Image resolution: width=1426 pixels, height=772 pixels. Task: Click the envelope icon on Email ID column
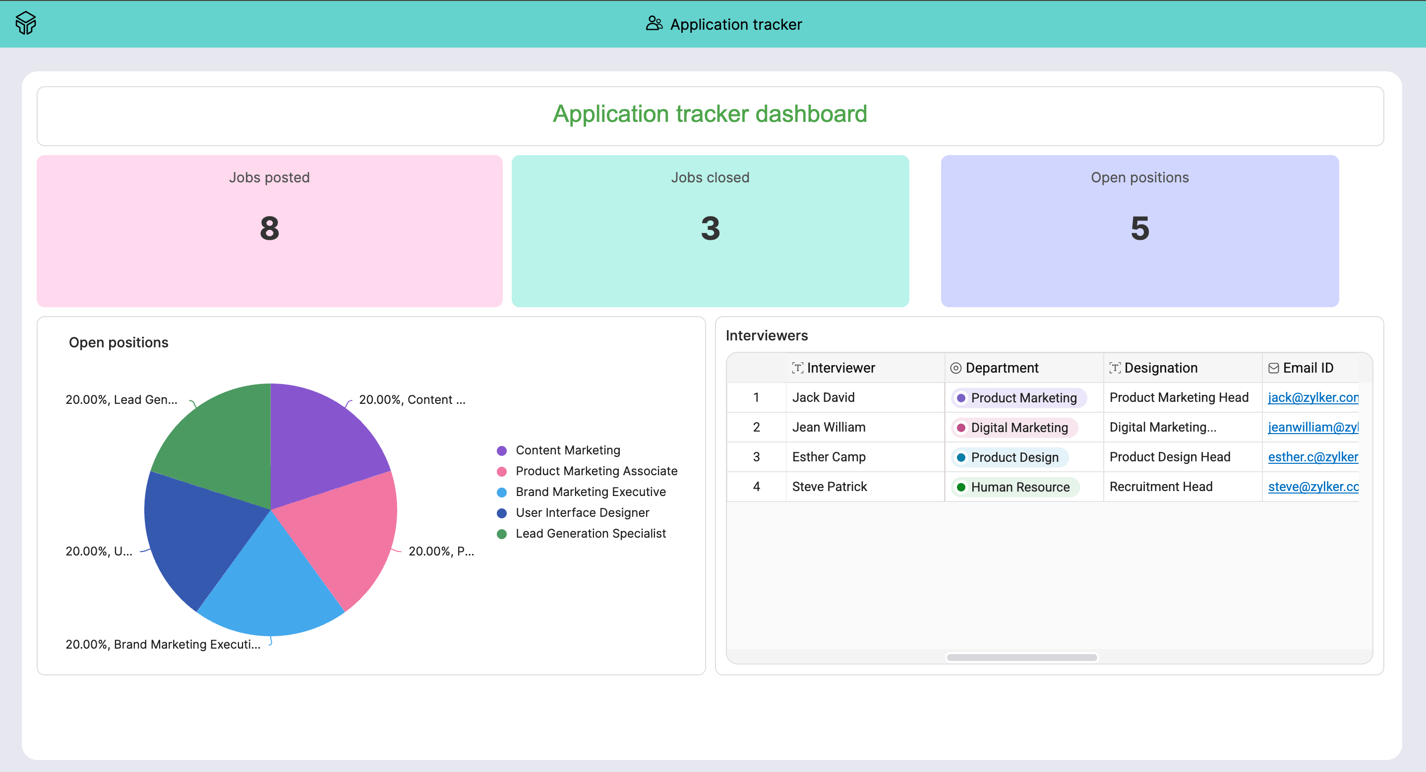[x=1273, y=368]
